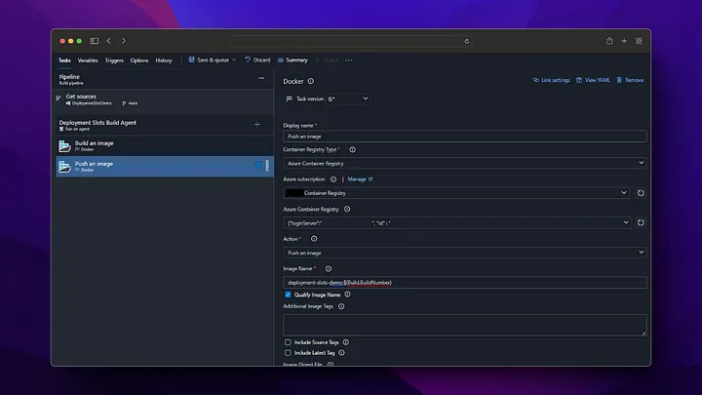Show Docker task info icon
The width and height of the screenshot is (702, 395).
click(311, 81)
